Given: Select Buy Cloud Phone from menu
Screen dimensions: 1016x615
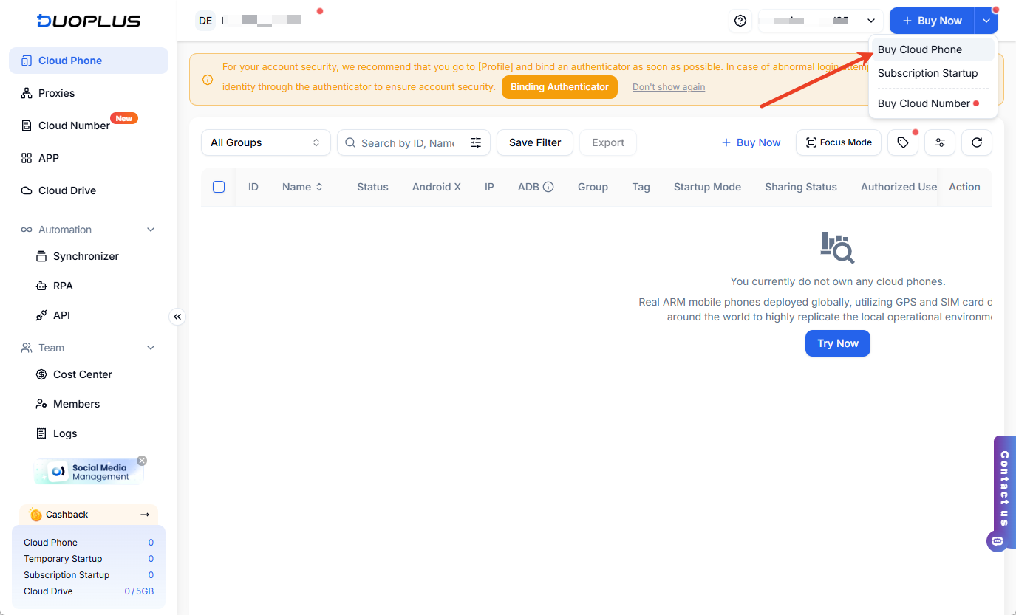Looking at the screenshot, I should pos(920,49).
